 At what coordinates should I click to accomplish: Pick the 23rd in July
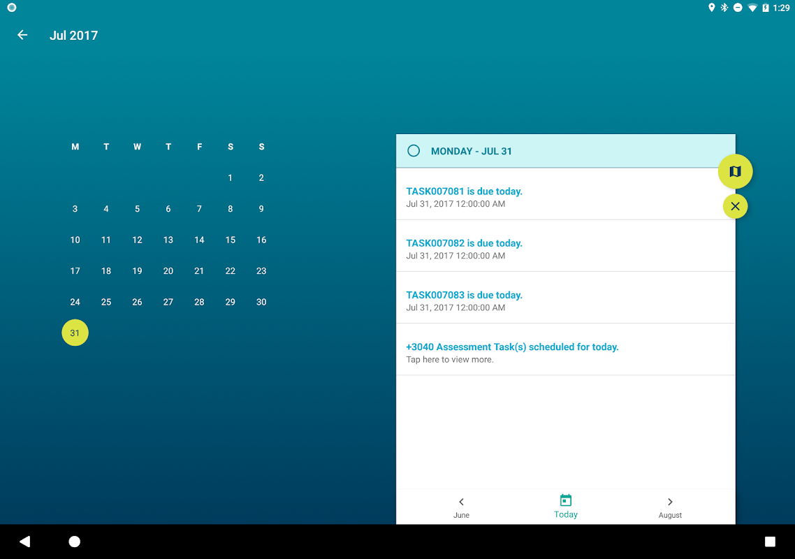pos(261,271)
